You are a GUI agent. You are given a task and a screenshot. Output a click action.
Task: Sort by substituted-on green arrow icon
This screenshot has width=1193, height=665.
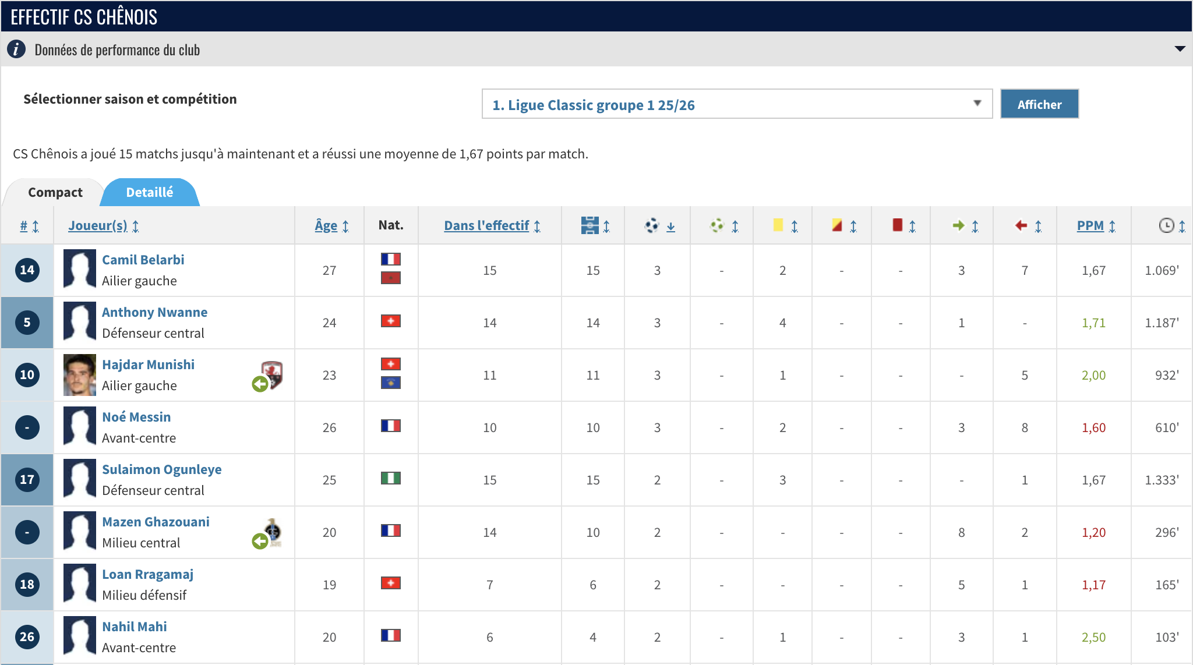(x=959, y=225)
